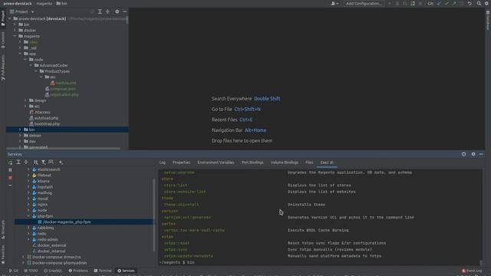Click the rollback/undo icon in toolbar

(x=470, y=3)
